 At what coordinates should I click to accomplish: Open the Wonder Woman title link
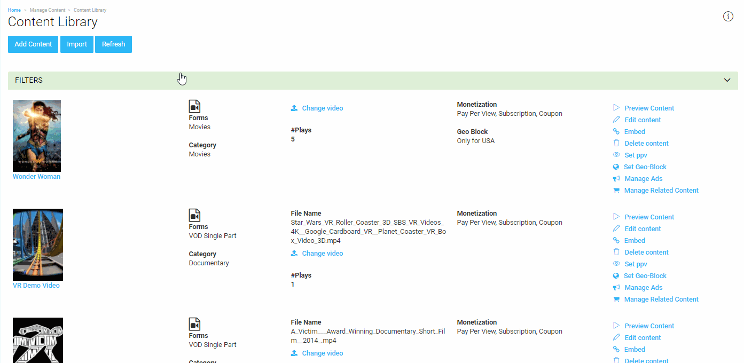36,177
